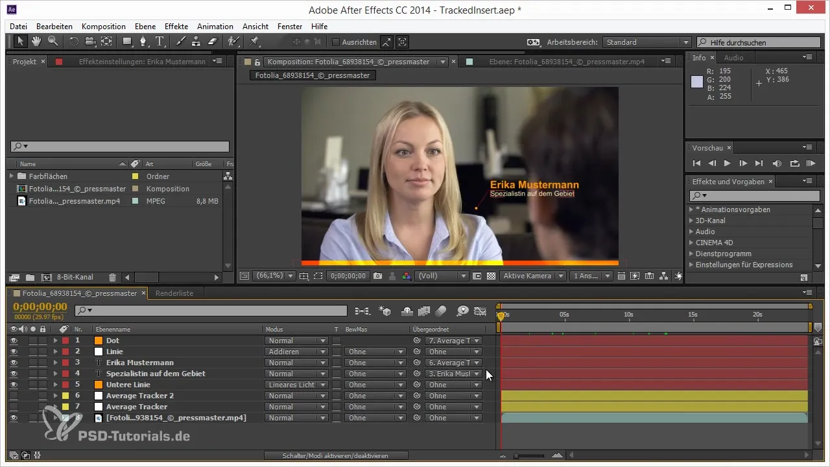The height and width of the screenshot is (467, 830).
Task: Select the Puppet Pin tool
Action: point(254,42)
